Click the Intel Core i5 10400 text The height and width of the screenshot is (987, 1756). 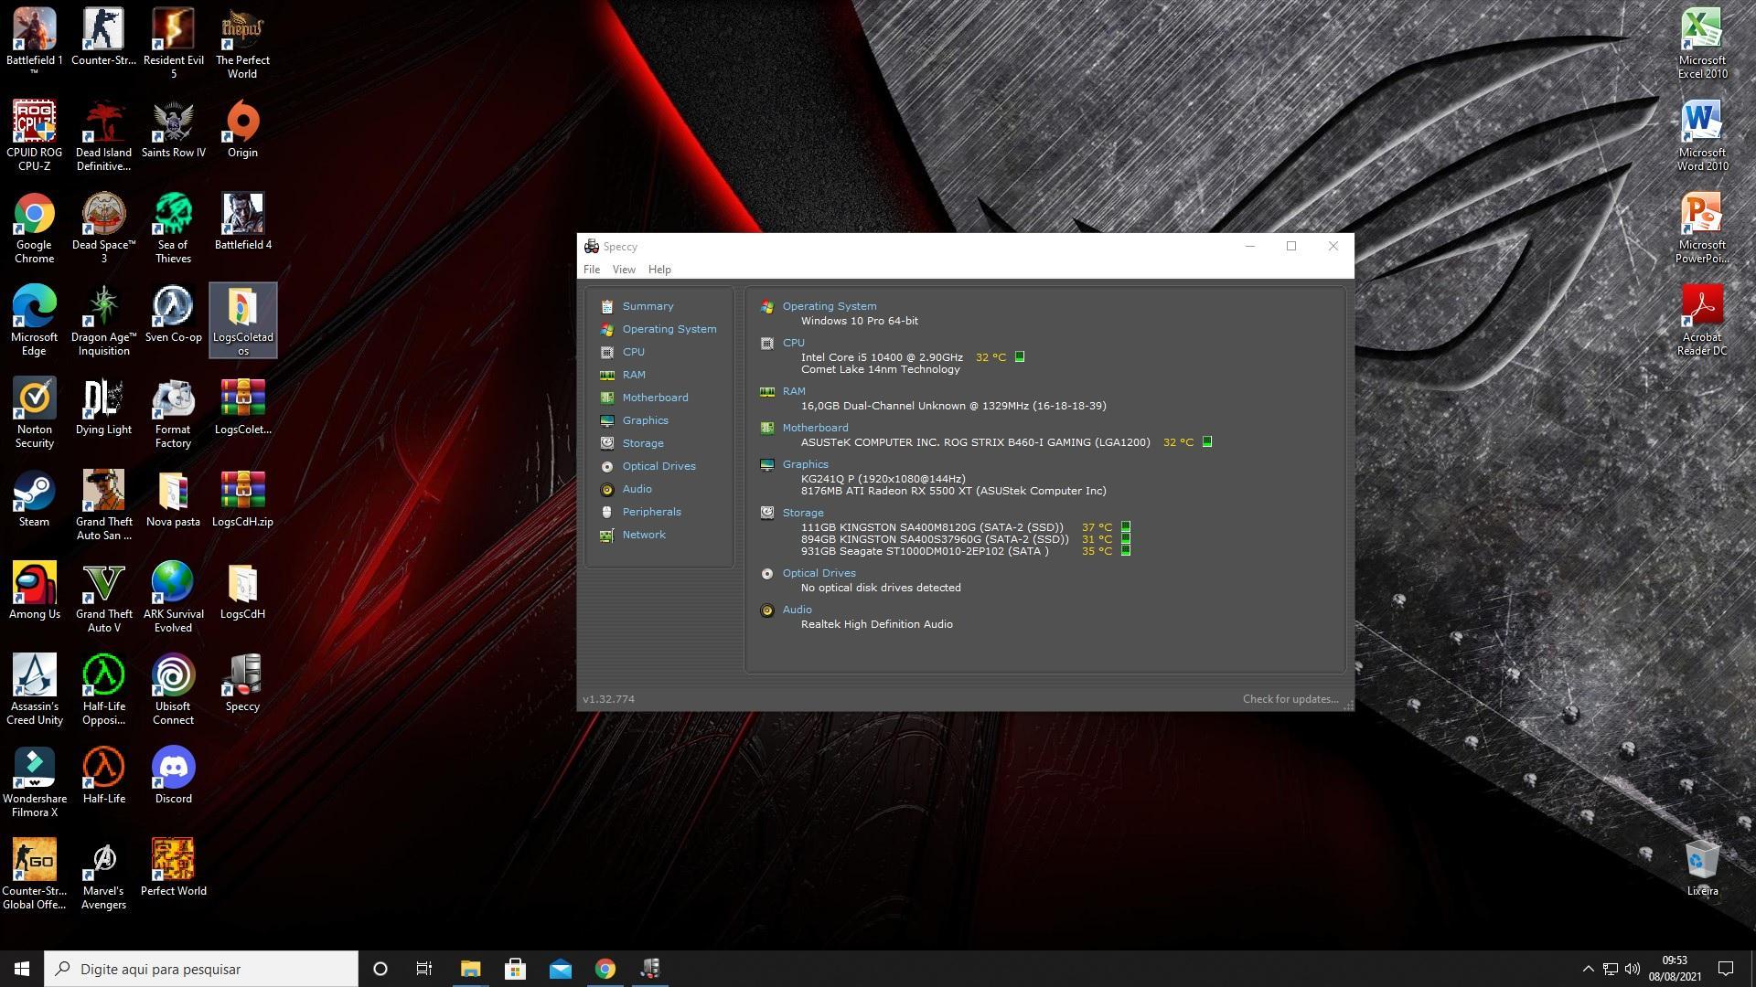point(882,357)
